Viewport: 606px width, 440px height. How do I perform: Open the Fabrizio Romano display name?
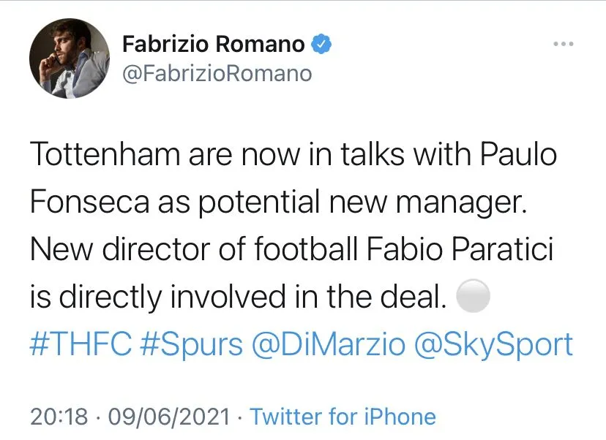(x=213, y=45)
